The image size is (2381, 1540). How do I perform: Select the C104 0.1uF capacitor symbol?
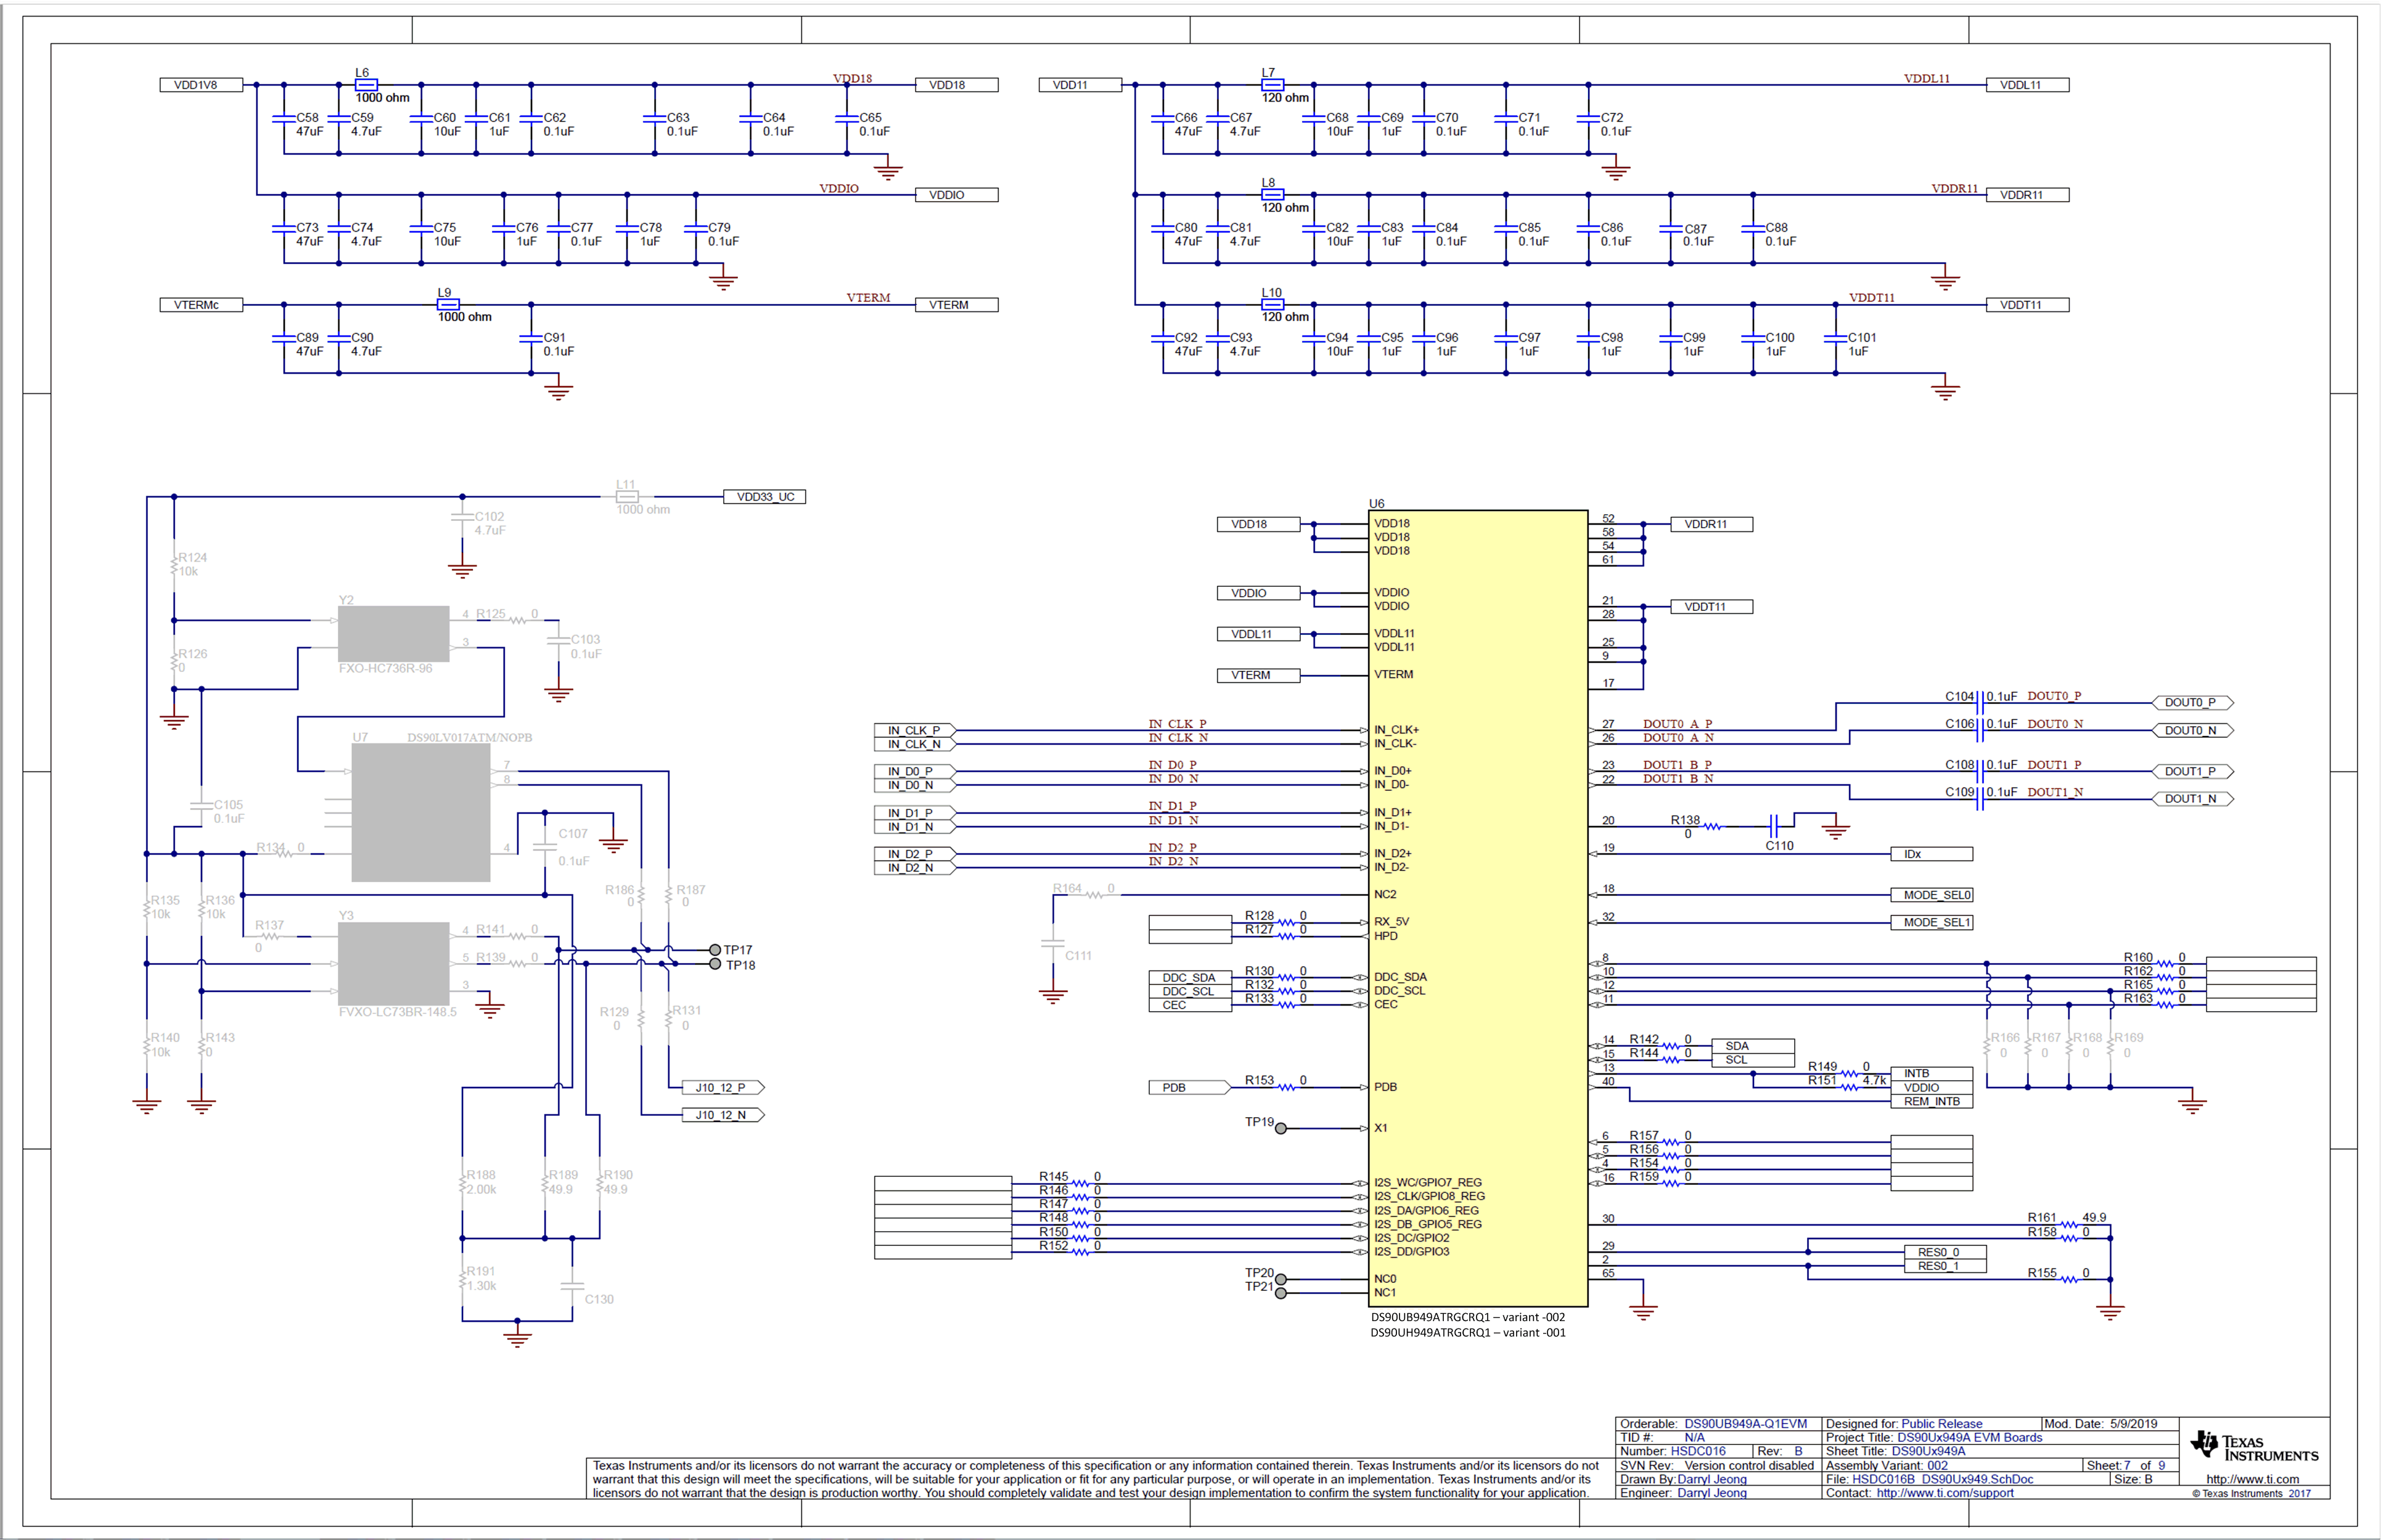1980,703
